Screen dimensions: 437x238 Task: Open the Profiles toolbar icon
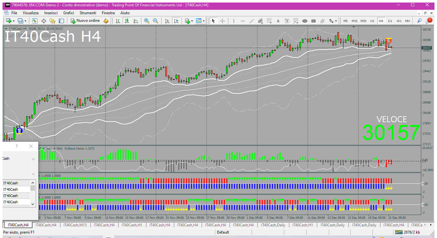pos(21,21)
